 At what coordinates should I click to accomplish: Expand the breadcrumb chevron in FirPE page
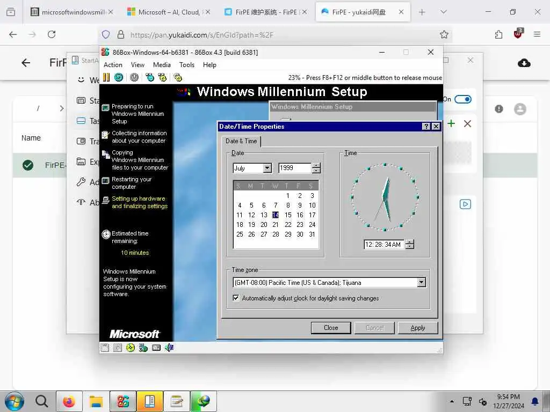pos(62,108)
